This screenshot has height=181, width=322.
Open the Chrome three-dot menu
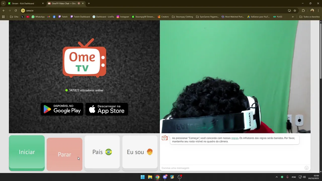point(318,11)
